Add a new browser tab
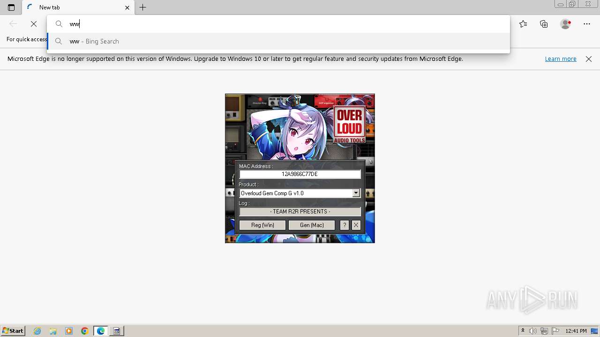Screen dimensions: 600x337 143,7
